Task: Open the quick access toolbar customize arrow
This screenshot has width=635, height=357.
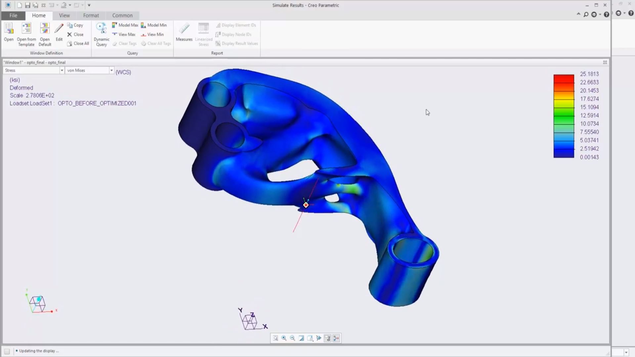Action: click(x=89, y=5)
